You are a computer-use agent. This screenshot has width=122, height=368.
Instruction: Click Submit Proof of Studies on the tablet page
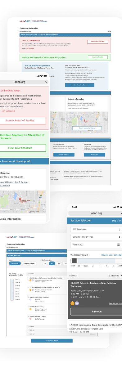click(97, 42)
